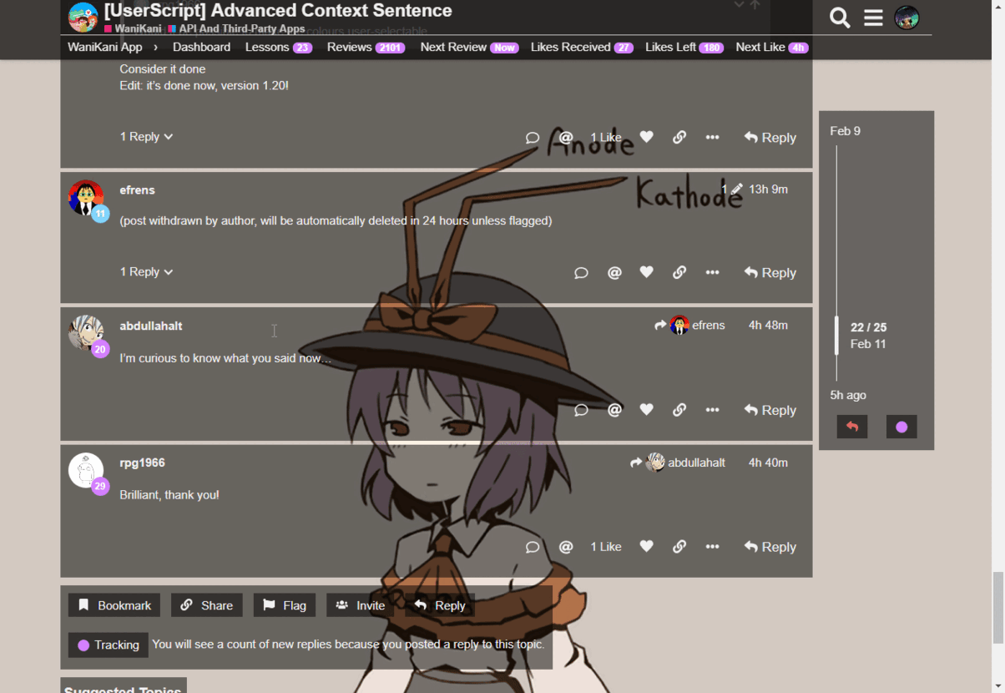
Task: Click the site logo beside the topic title
Action: click(x=83, y=17)
